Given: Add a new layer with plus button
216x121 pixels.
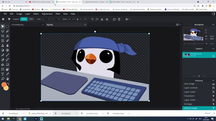Looking at the screenshot, I should pos(199,76).
